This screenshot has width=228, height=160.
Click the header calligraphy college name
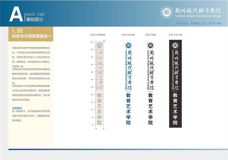[198, 11]
